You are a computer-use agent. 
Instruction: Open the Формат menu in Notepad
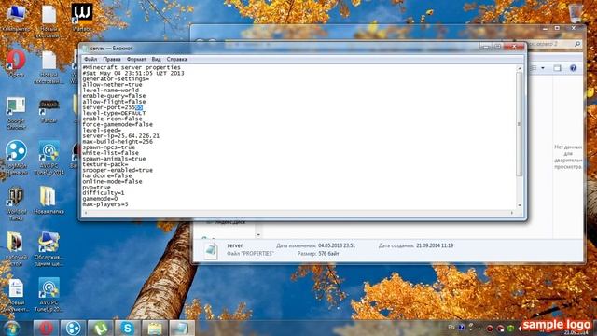[136, 60]
